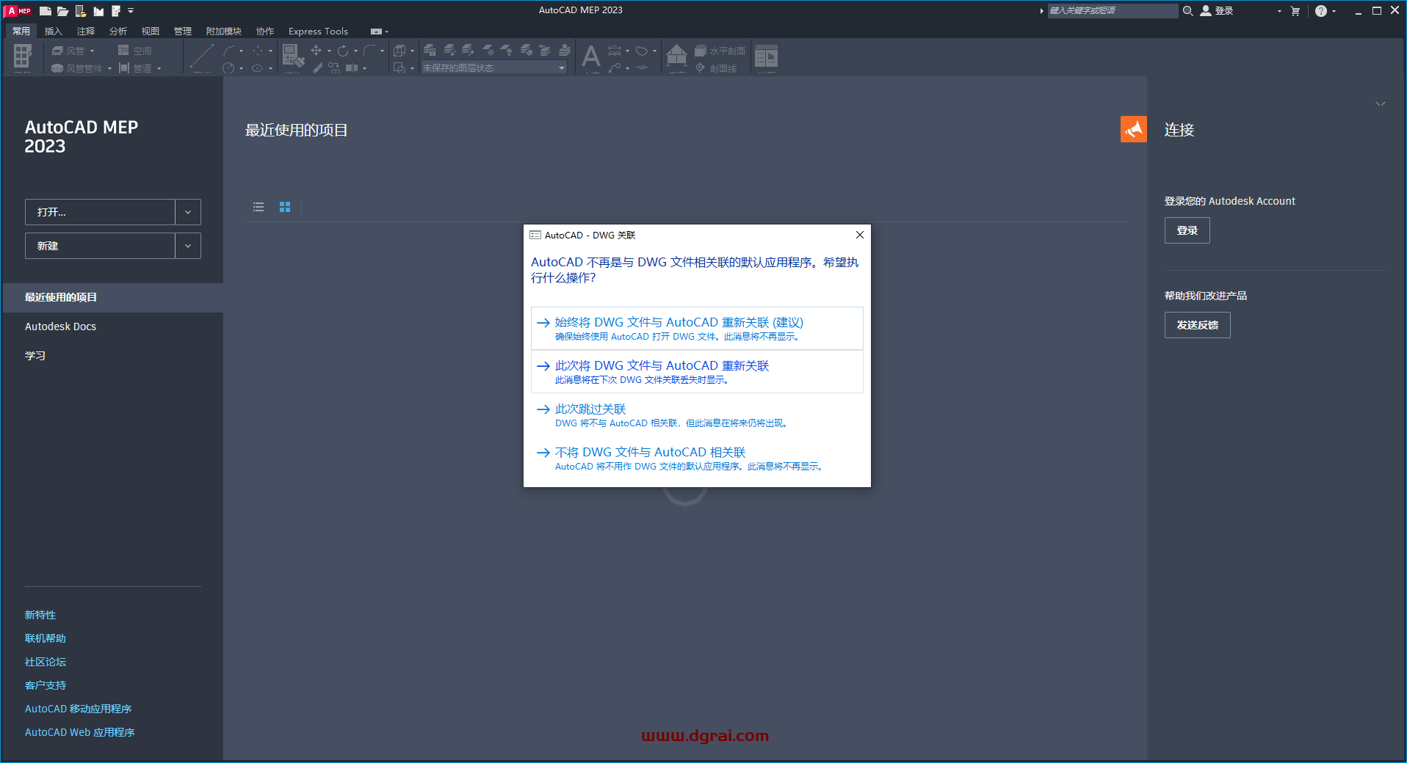Click the 水平剖面 horizontal section tool
The image size is (1407, 763).
(720, 51)
